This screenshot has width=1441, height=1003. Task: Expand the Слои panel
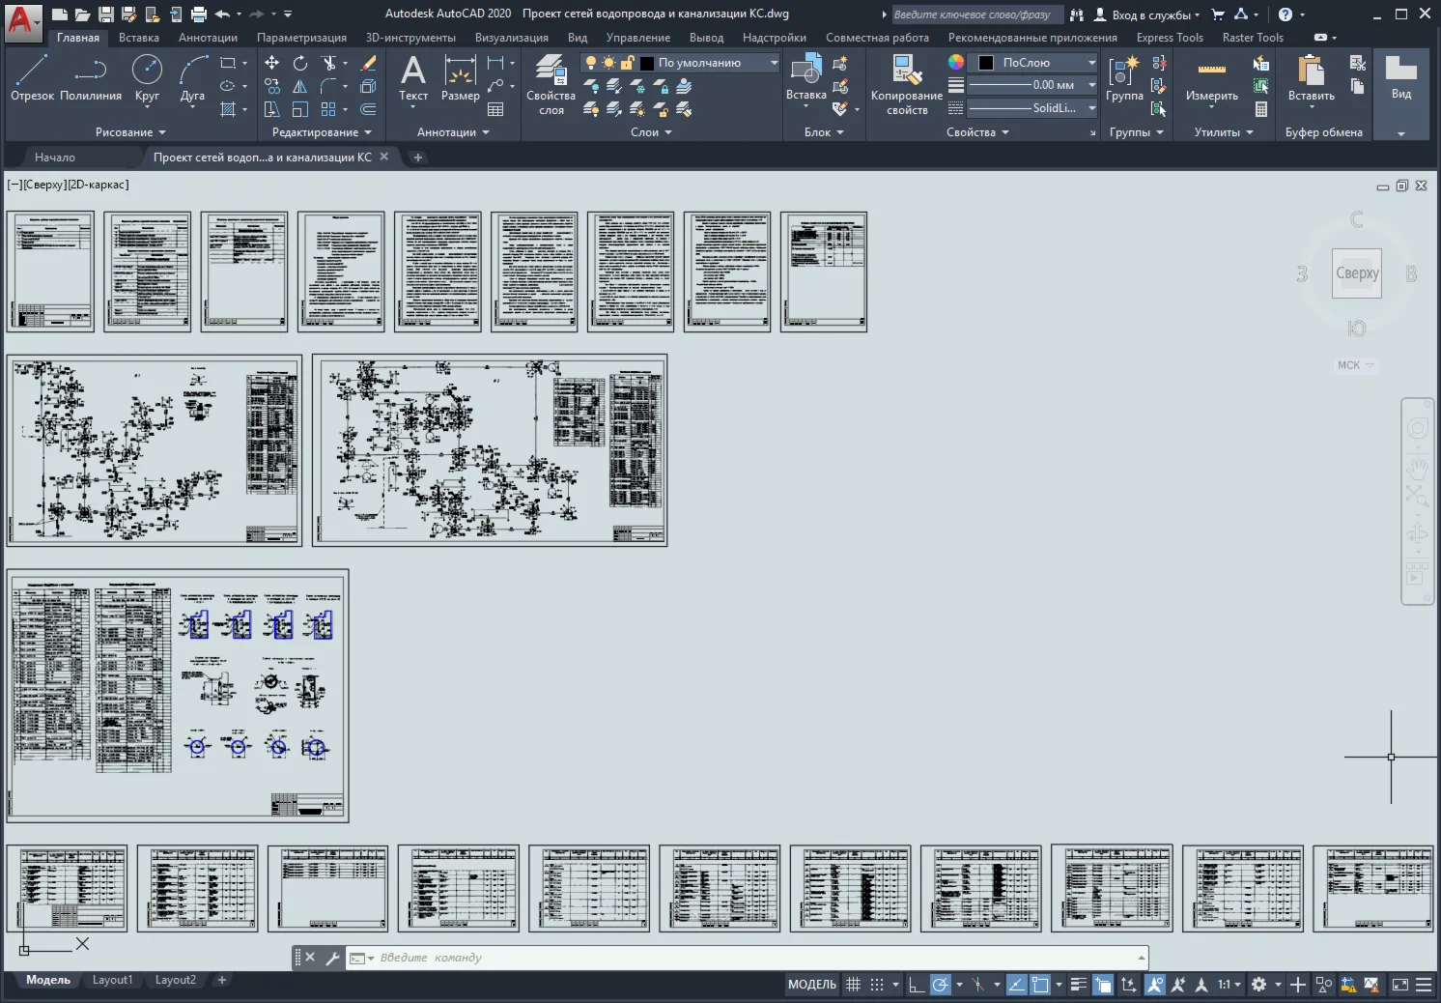coord(651,132)
